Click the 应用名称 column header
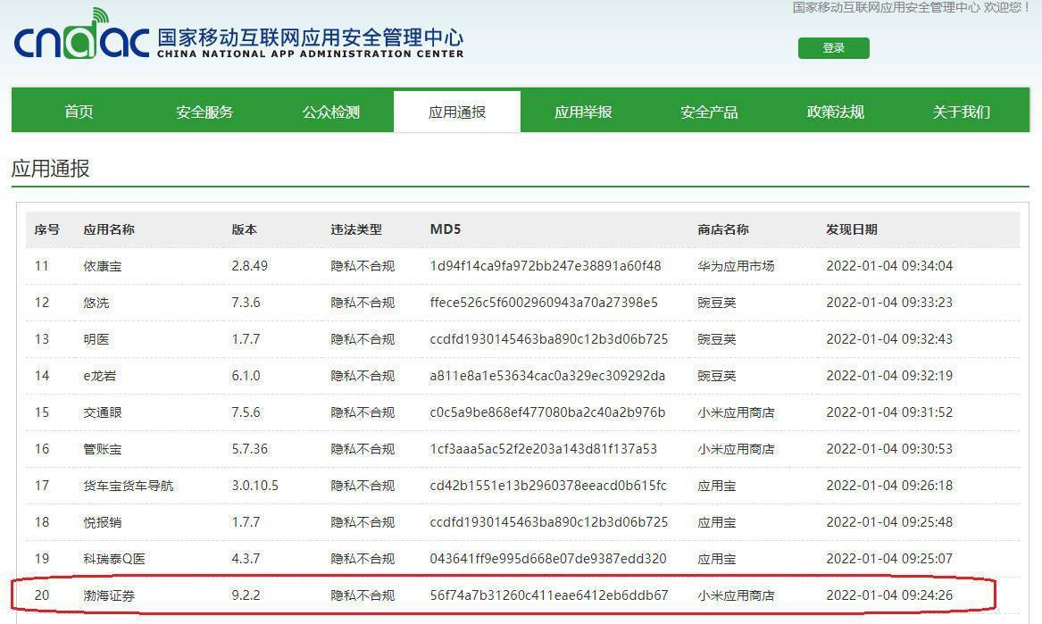The width and height of the screenshot is (1042, 624). 109,229
